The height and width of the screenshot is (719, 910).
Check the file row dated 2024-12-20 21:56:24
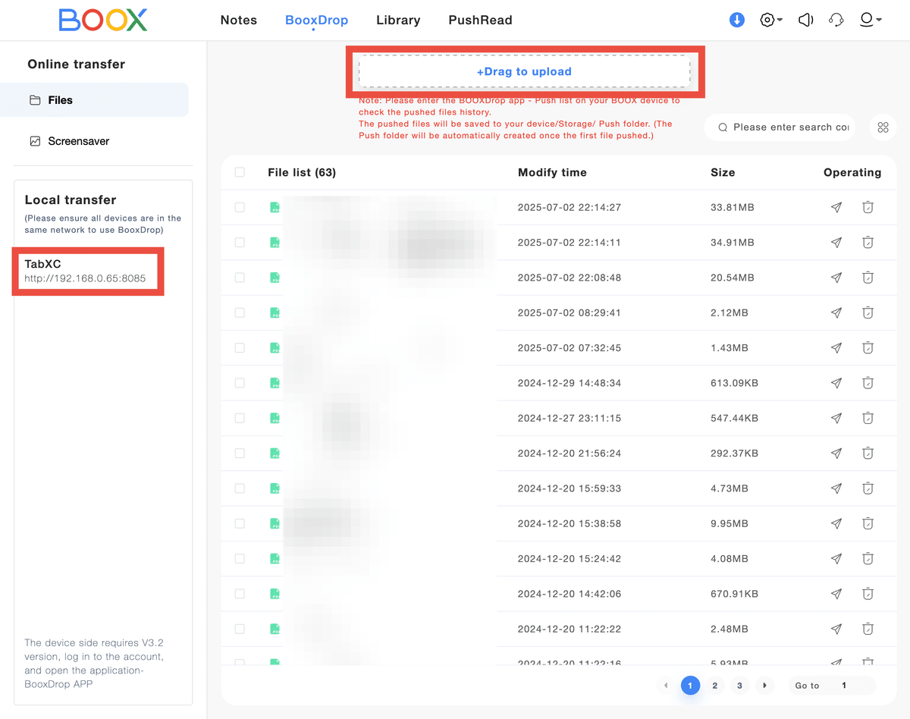tap(240, 454)
